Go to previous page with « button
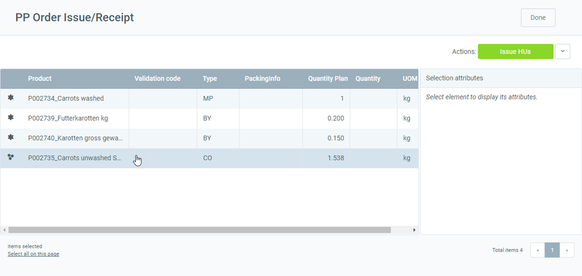Viewport: 582px width, 276px height. tap(538, 250)
